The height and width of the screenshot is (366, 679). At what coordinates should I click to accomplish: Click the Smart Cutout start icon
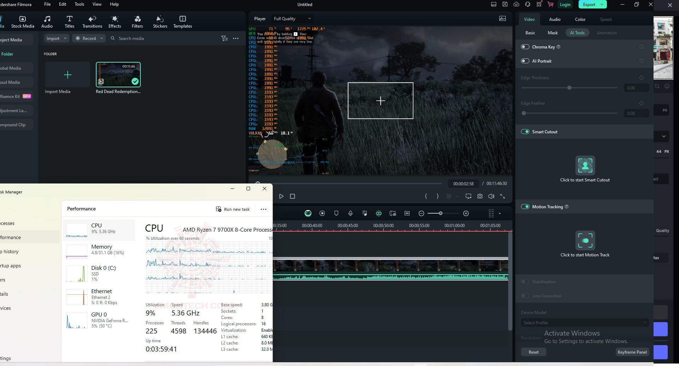[x=585, y=165]
